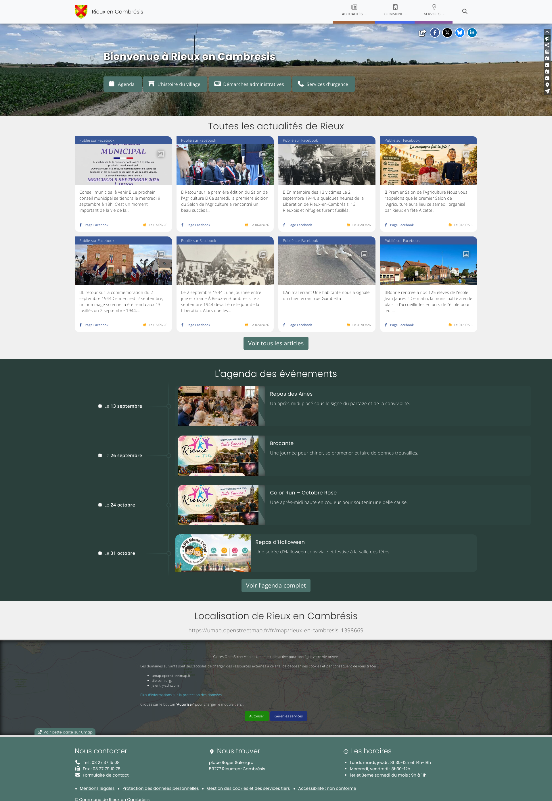
Task: Click Voir tous les articles button
Action: 276,344
